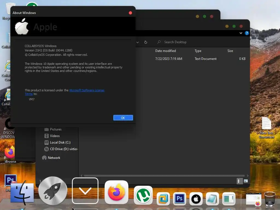Click OK in About Windows dialog
Image resolution: width=280 pixels, height=210 pixels.
[x=123, y=118]
